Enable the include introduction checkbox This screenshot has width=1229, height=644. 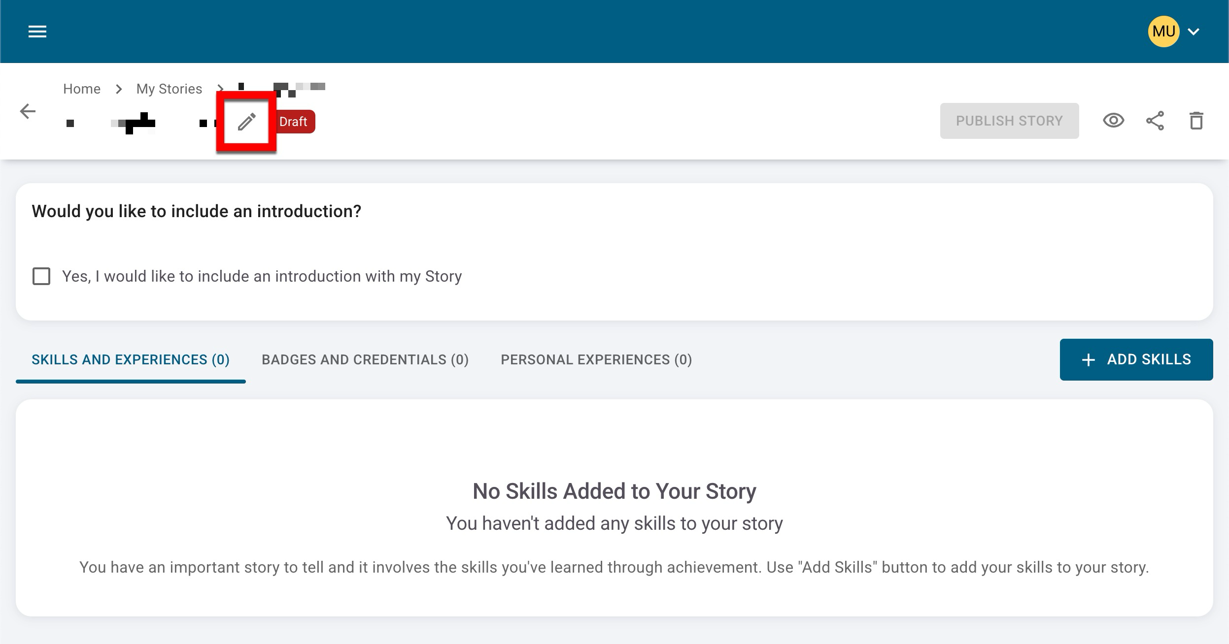point(41,276)
